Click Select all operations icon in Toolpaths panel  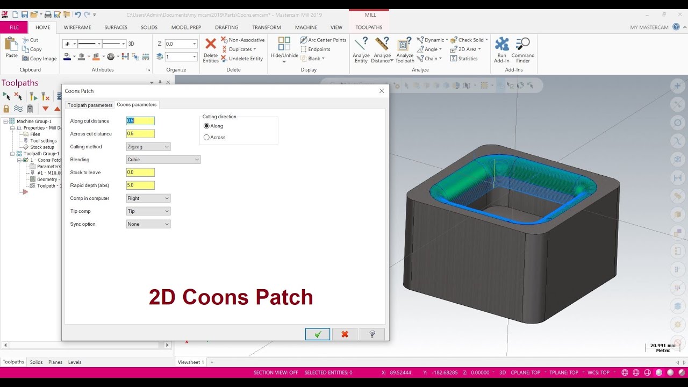pos(6,96)
